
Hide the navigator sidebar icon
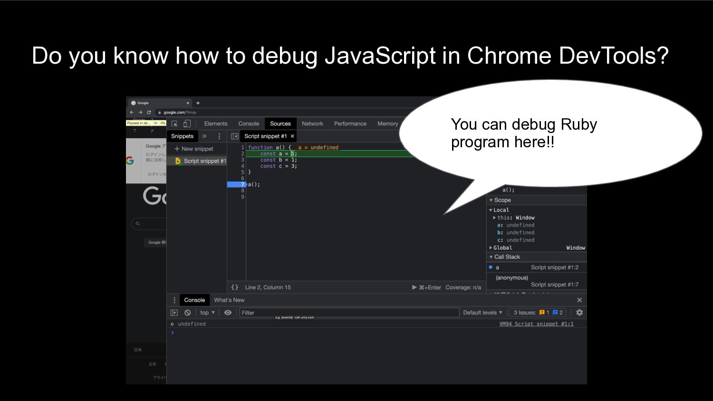234,136
